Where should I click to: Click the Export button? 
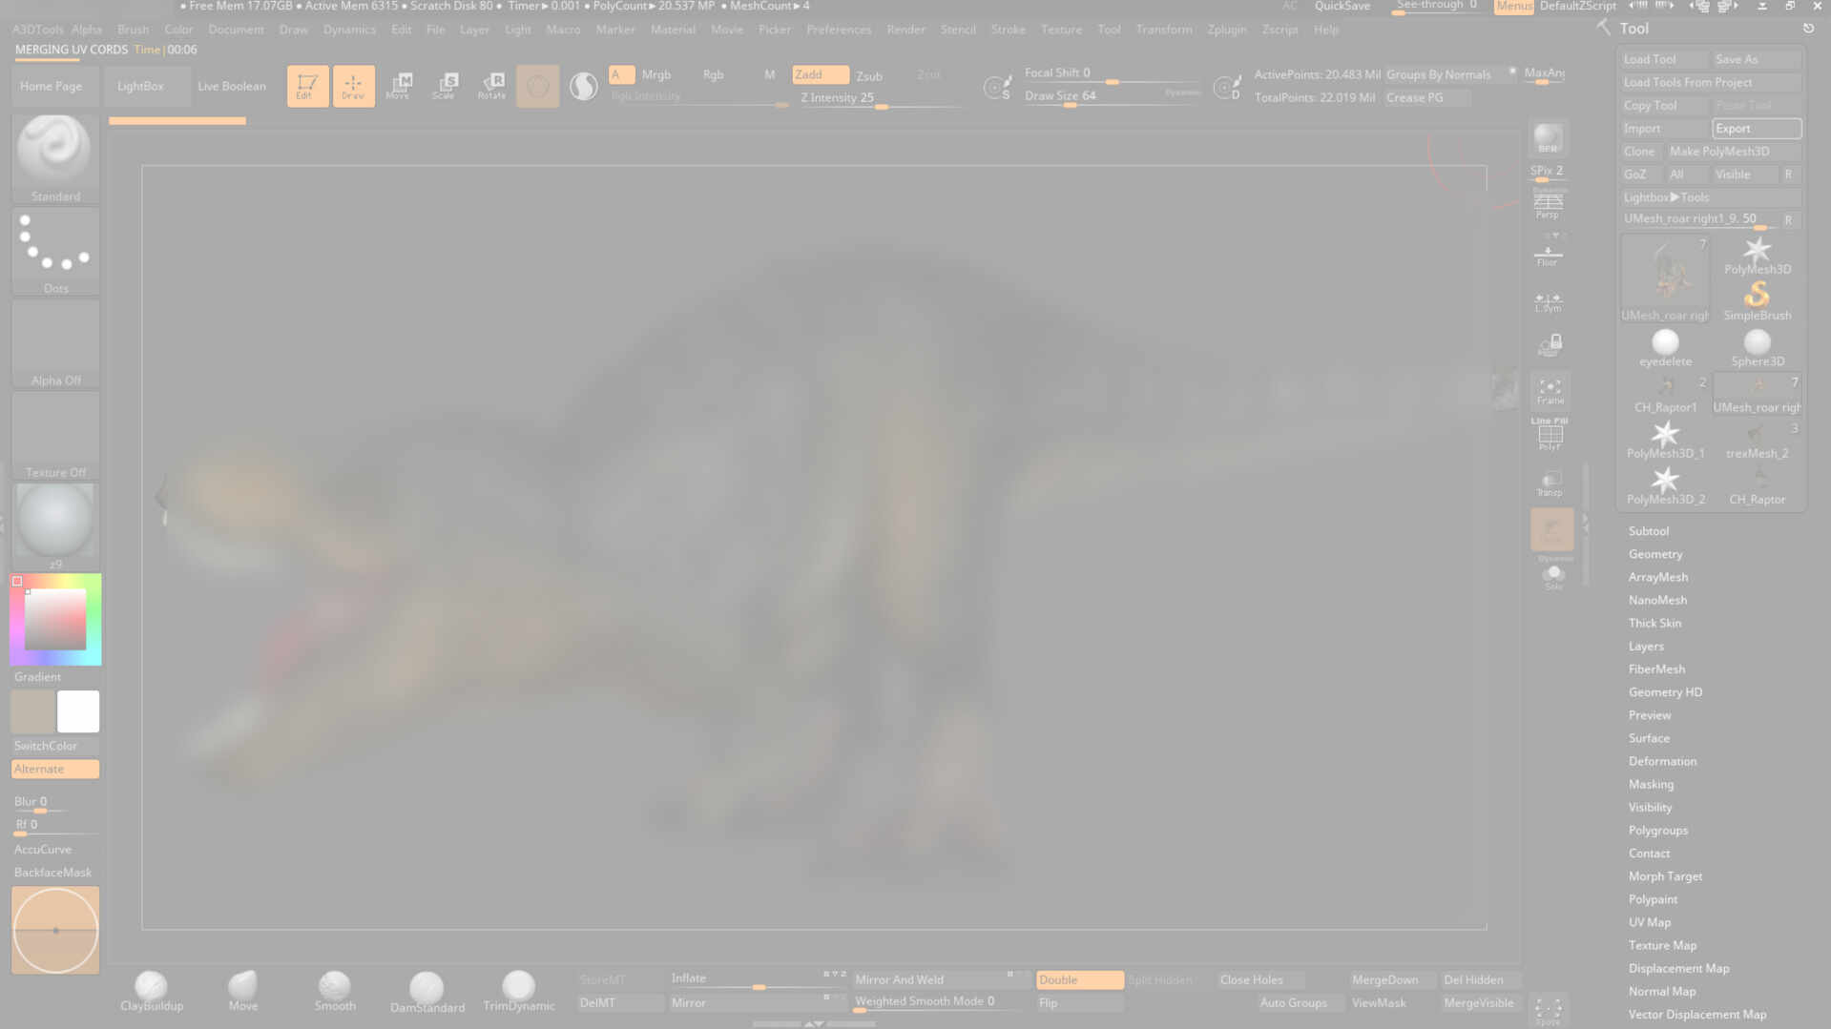click(1756, 129)
